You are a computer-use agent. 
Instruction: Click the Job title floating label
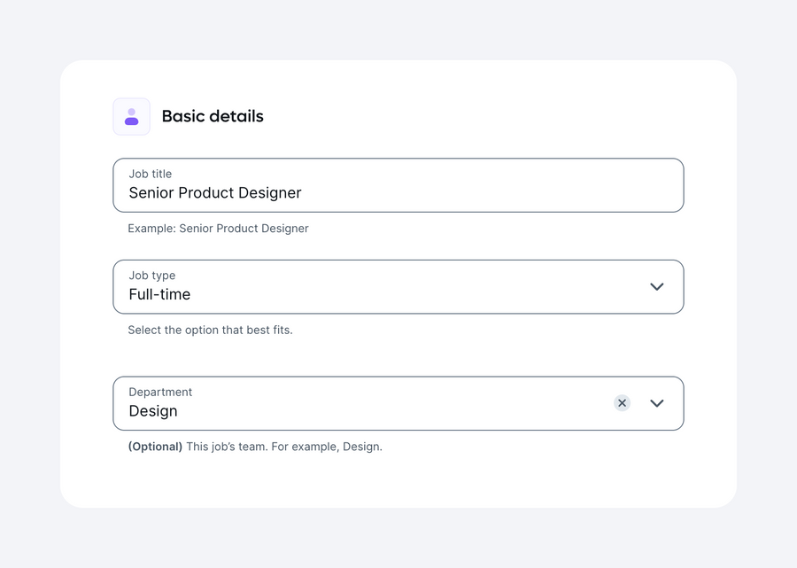point(150,174)
